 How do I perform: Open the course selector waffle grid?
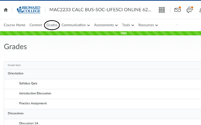[x=162, y=10]
